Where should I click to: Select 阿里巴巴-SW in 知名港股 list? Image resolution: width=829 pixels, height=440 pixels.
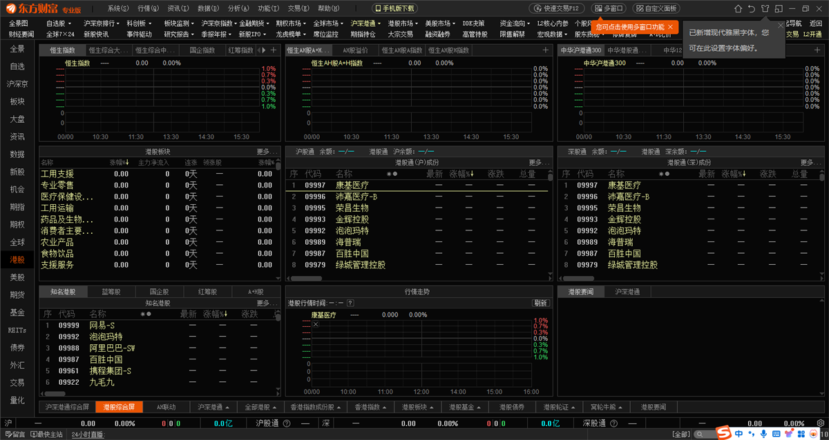[x=112, y=348]
